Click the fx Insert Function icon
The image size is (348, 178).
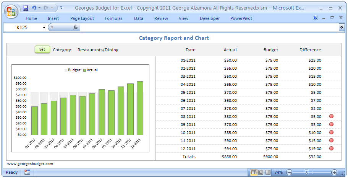[75, 27]
